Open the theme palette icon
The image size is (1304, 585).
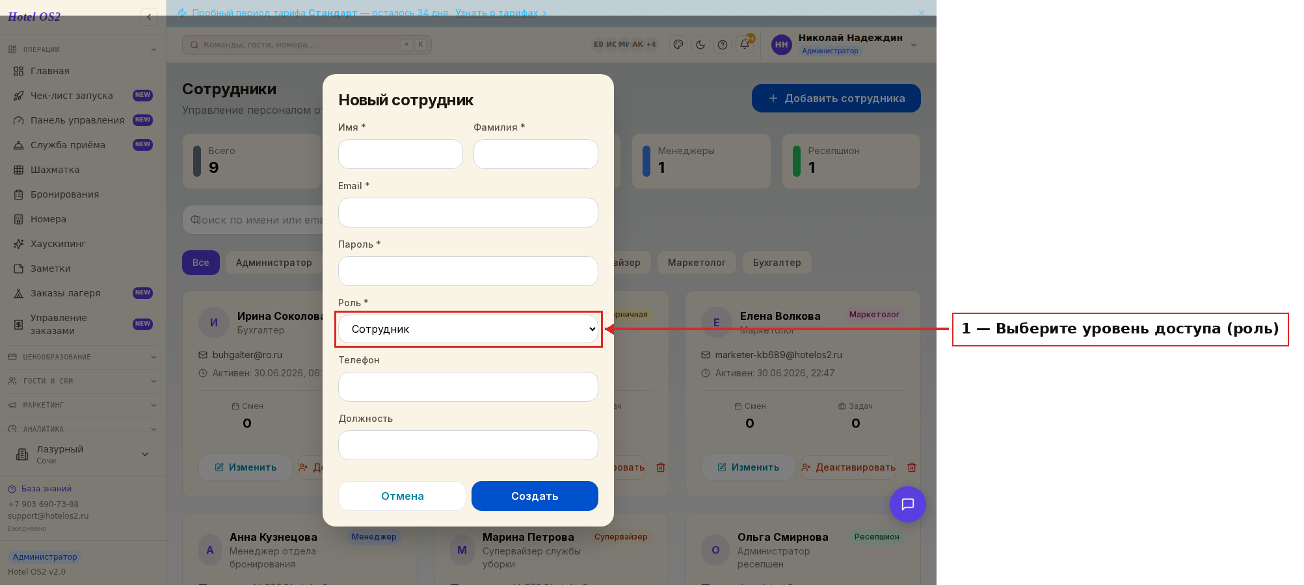678,45
